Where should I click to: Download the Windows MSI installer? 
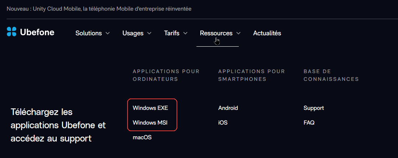(150, 123)
